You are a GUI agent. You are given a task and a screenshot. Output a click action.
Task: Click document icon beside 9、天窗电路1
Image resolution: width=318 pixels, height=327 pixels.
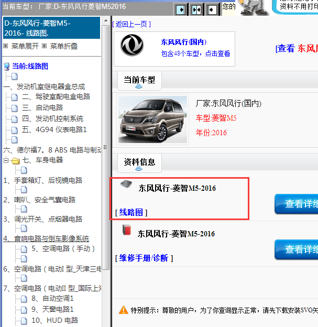pos(24,310)
